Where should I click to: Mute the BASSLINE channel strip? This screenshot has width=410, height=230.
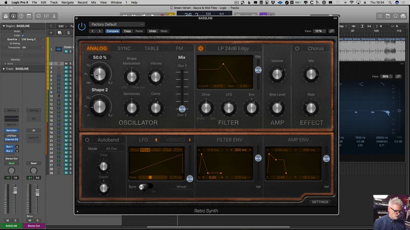8,220
